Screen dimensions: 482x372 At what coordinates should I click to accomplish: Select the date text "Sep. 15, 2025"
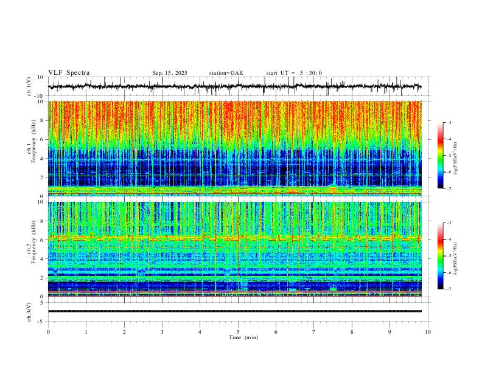(170, 73)
